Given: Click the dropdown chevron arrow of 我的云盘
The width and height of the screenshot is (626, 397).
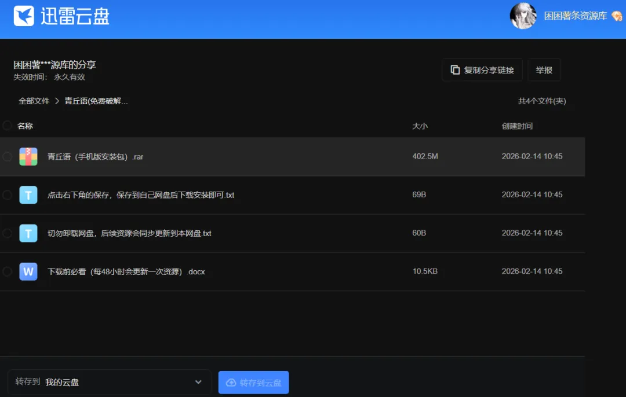Looking at the screenshot, I should [198, 382].
